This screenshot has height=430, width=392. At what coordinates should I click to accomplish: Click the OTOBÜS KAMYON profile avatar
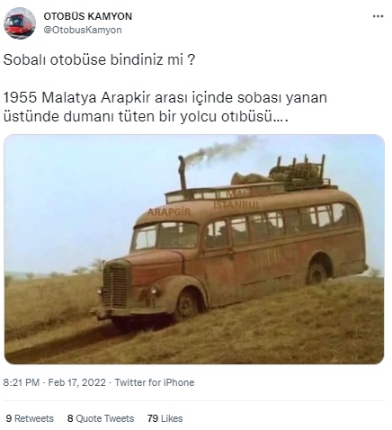click(x=20, y=23)
